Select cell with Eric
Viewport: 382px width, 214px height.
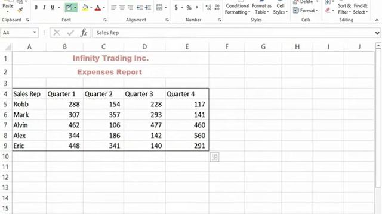click(x=29, y=146)
